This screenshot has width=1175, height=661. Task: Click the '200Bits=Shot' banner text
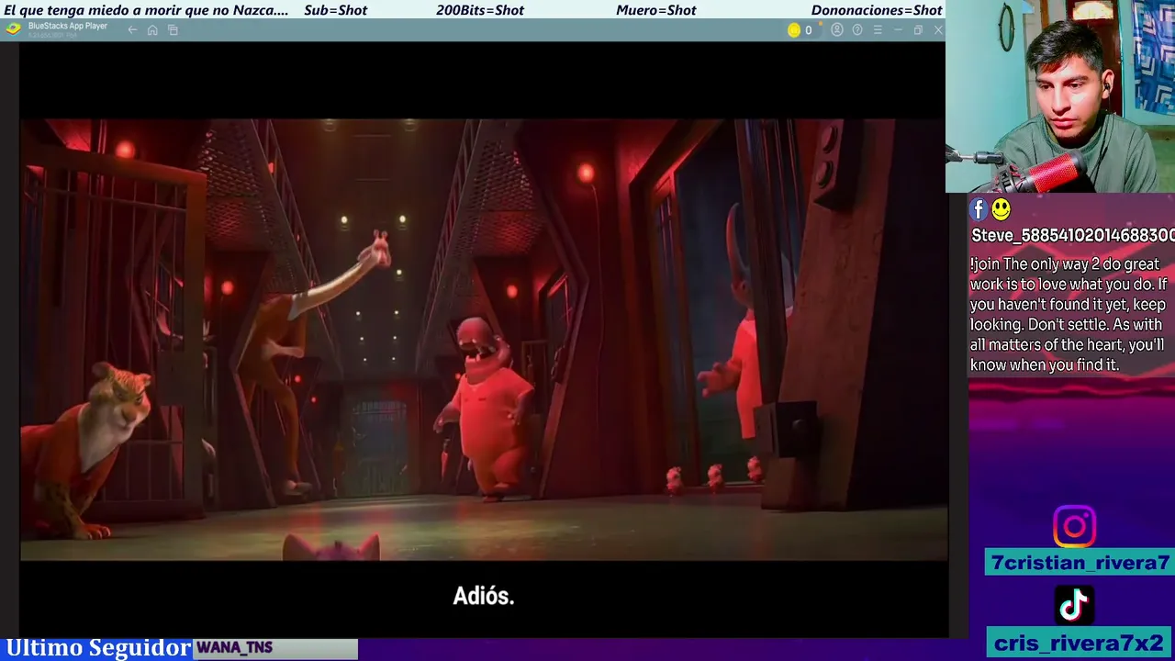coord(480,10)
